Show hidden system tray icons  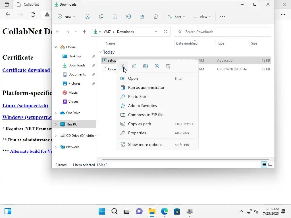pyautogui.click(x=241, y=211)
